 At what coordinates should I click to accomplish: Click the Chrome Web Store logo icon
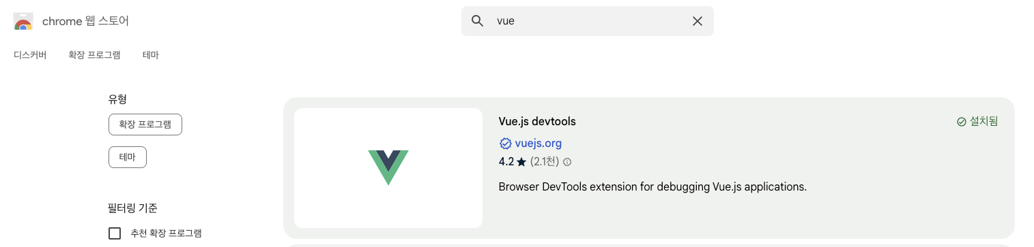tap(23, 21)
